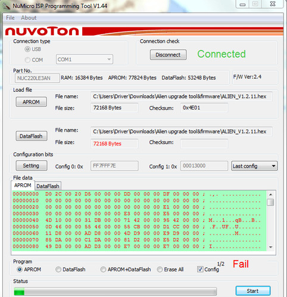This screenshot has height=297, width=287.
Task: Click the APROM: 77824 Bytes text
Action: pyautogui.click(x=132, y=78)
